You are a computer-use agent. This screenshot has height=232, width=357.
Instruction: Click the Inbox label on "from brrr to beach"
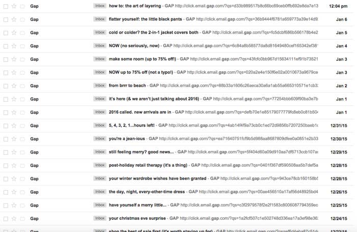(x=100, y=86)
